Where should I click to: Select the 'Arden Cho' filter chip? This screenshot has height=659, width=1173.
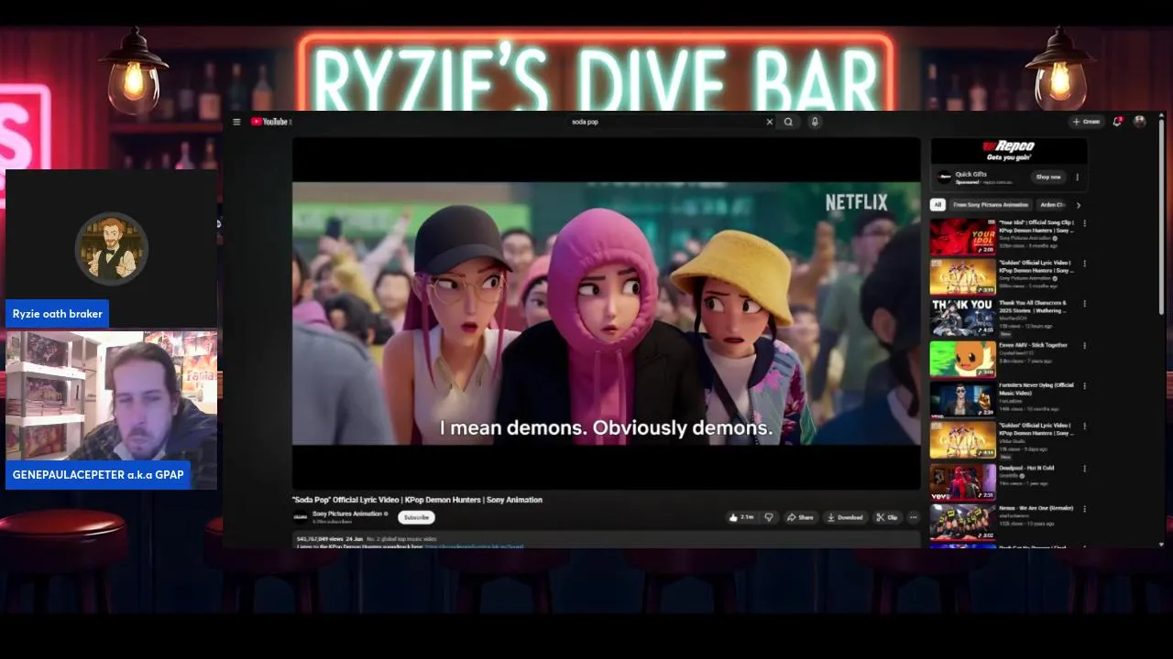point(1052,205)
